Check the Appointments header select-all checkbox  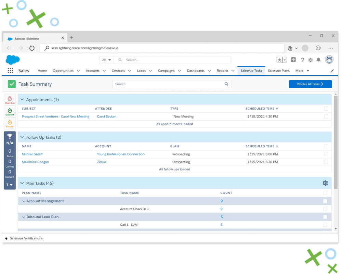(x=326, y=109)
